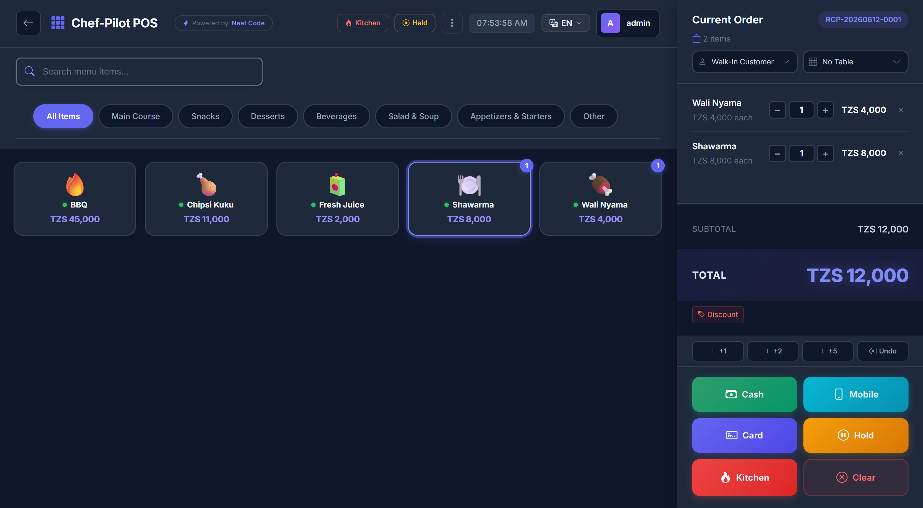Click the SUBTOTAL TZS 12,000 value
Screen dimensions: 923x508
(x=883, y=229)
